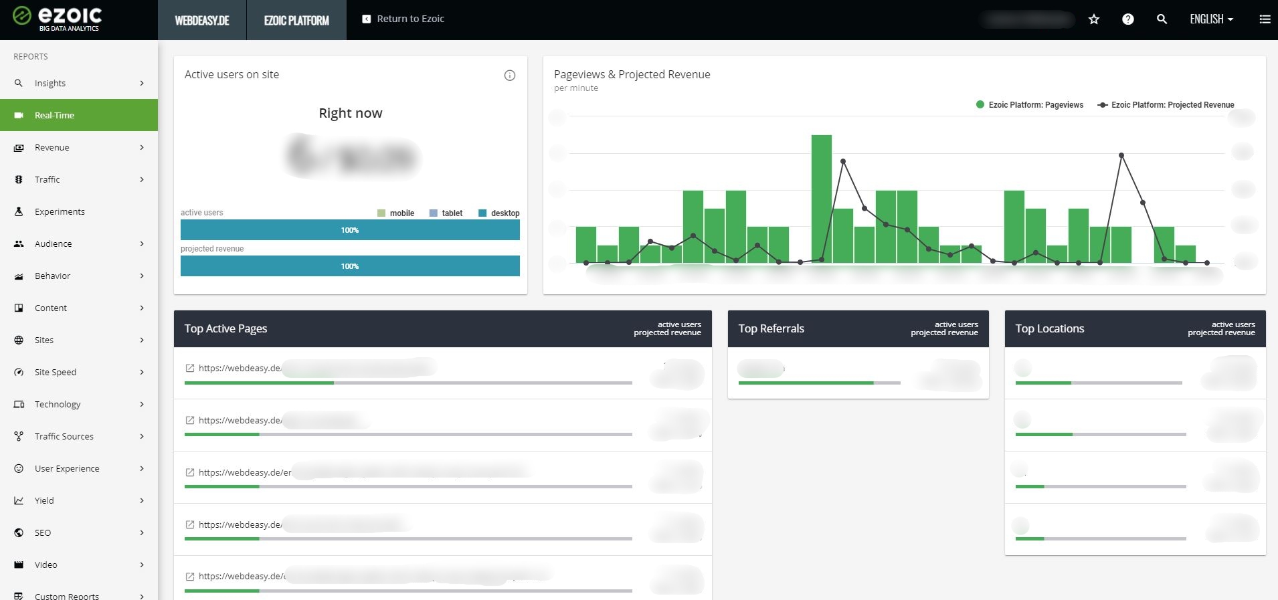
Task: Click the SEO icon in sidebar
Action: click(19, 532)
